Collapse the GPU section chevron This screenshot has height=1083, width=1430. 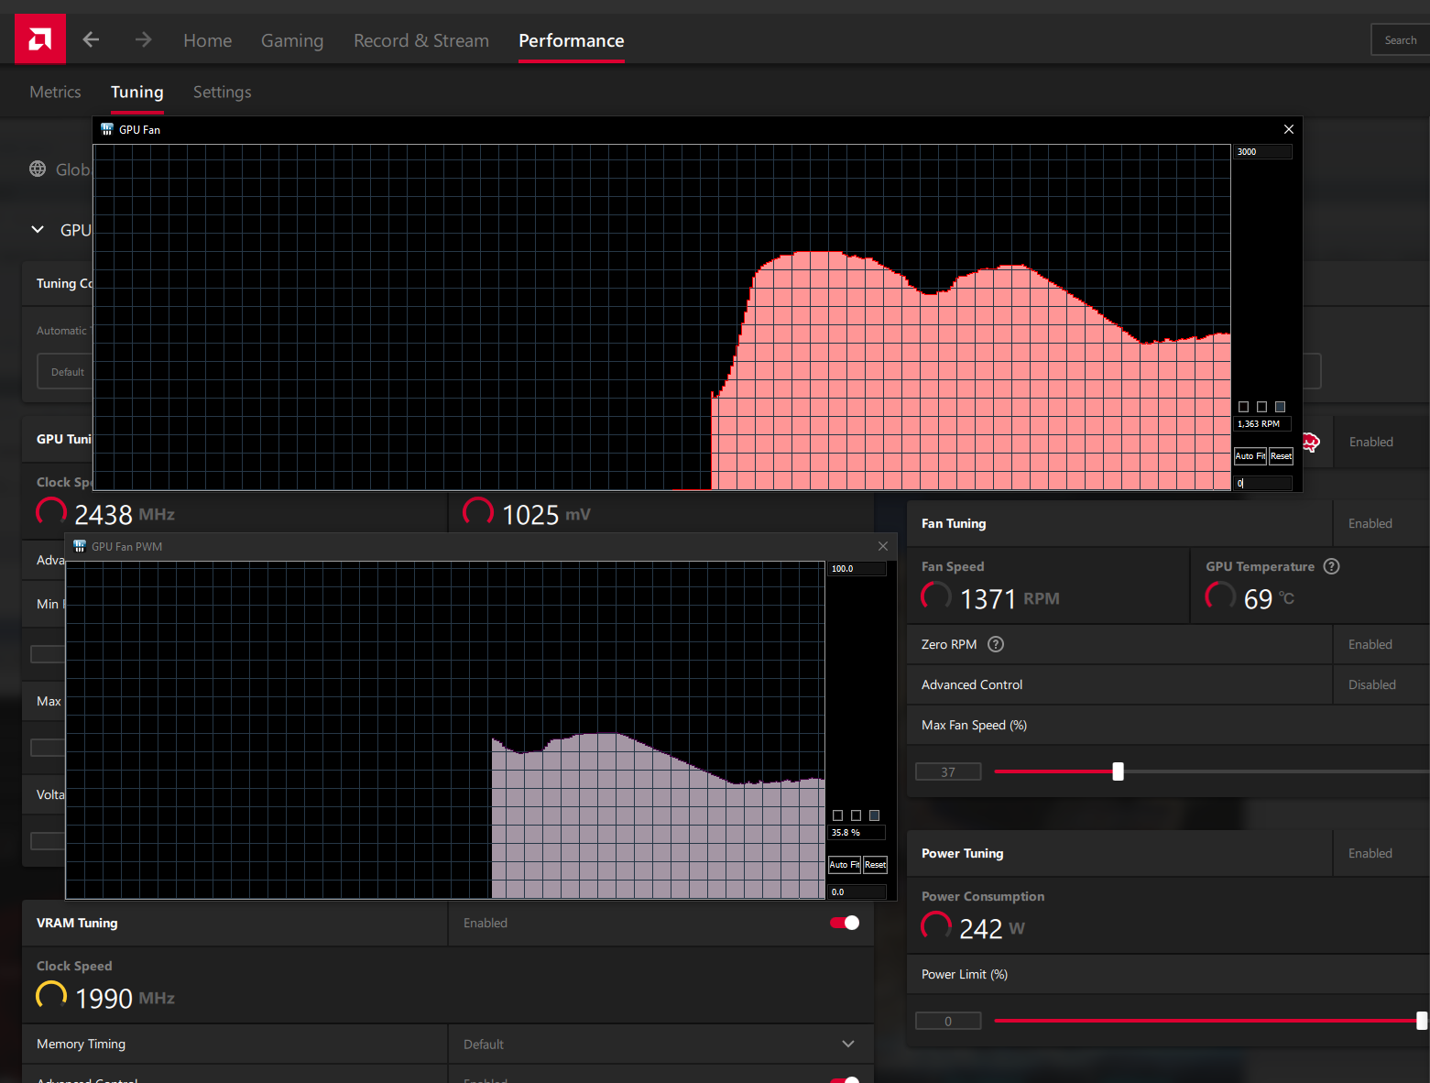point(38,229)
